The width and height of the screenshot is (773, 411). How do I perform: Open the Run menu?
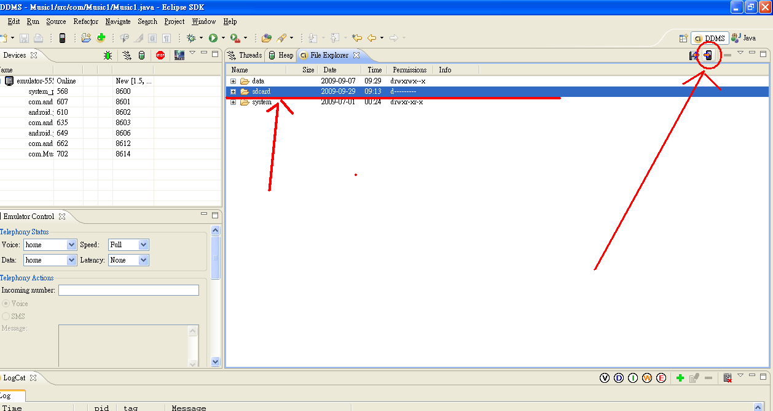(x=33, y=21)
